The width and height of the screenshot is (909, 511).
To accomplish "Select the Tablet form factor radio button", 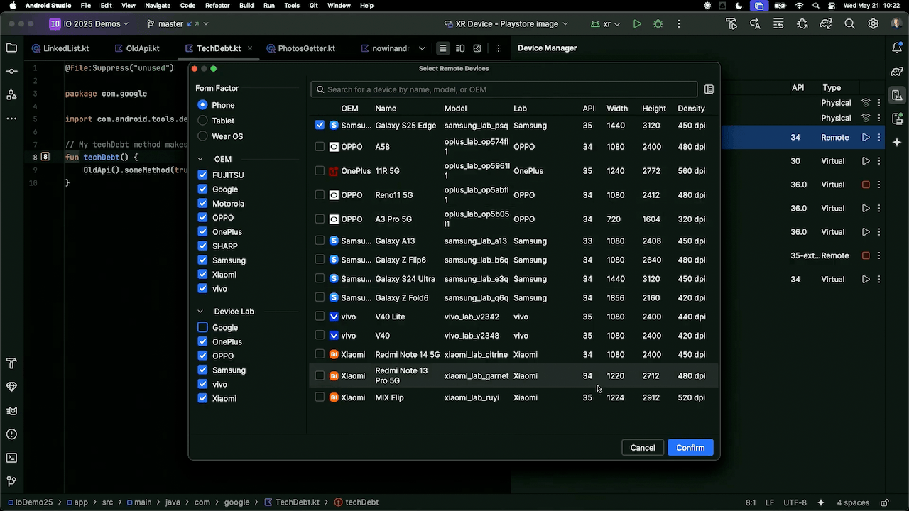I will click(202, 121).
